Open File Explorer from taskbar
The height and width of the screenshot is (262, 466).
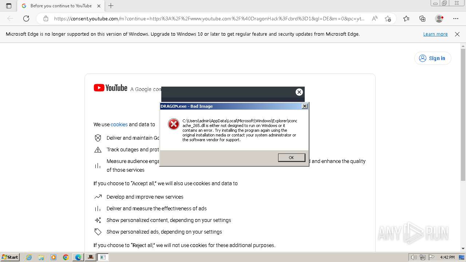point(41,257)
